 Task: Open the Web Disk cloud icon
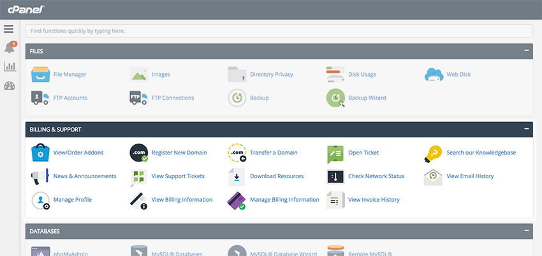coord(434,75)
